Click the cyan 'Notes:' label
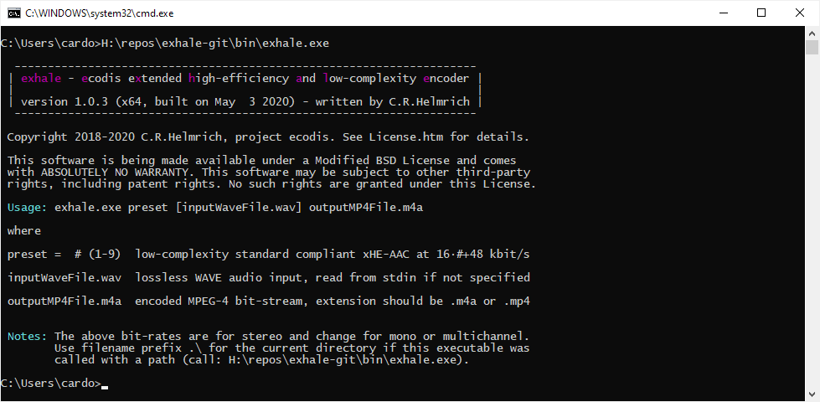 click(x=28, y=336)
